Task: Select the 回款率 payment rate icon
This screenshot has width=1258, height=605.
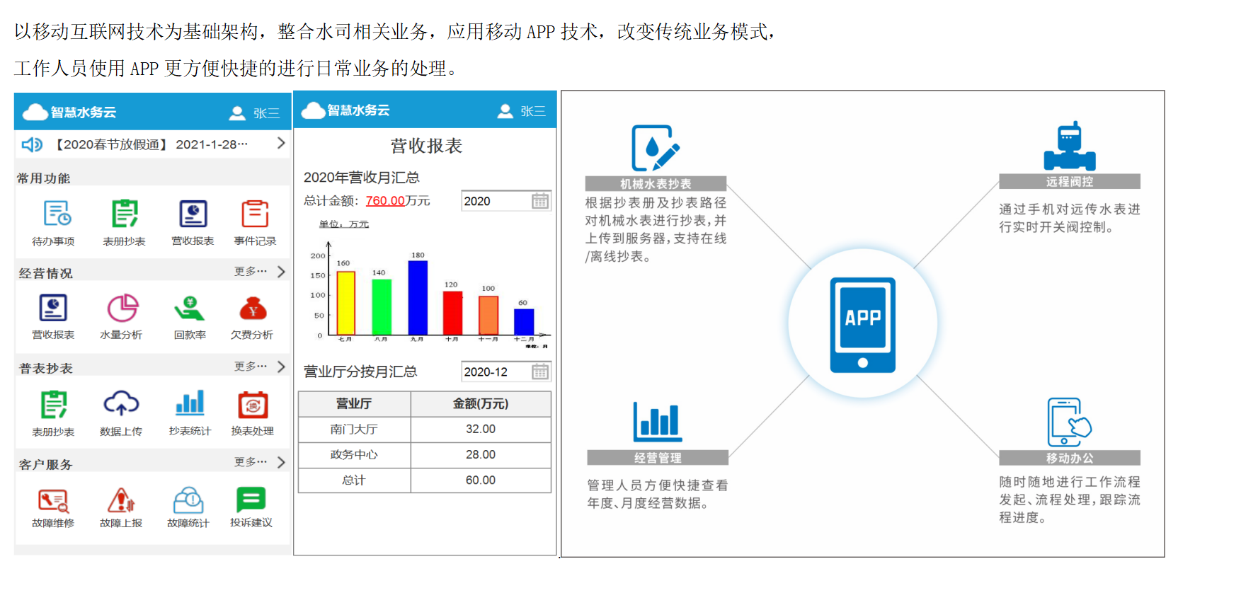Action: pos(189,309)
